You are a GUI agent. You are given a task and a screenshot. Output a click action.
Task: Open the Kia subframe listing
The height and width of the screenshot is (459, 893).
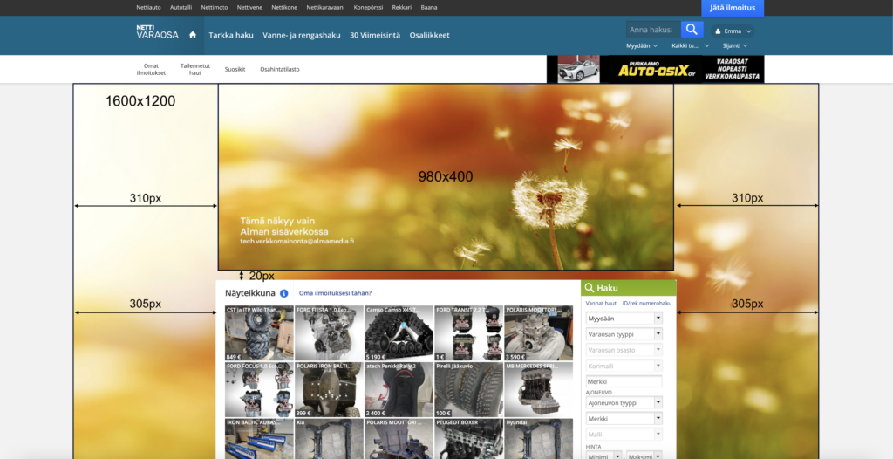click(329, 438)
